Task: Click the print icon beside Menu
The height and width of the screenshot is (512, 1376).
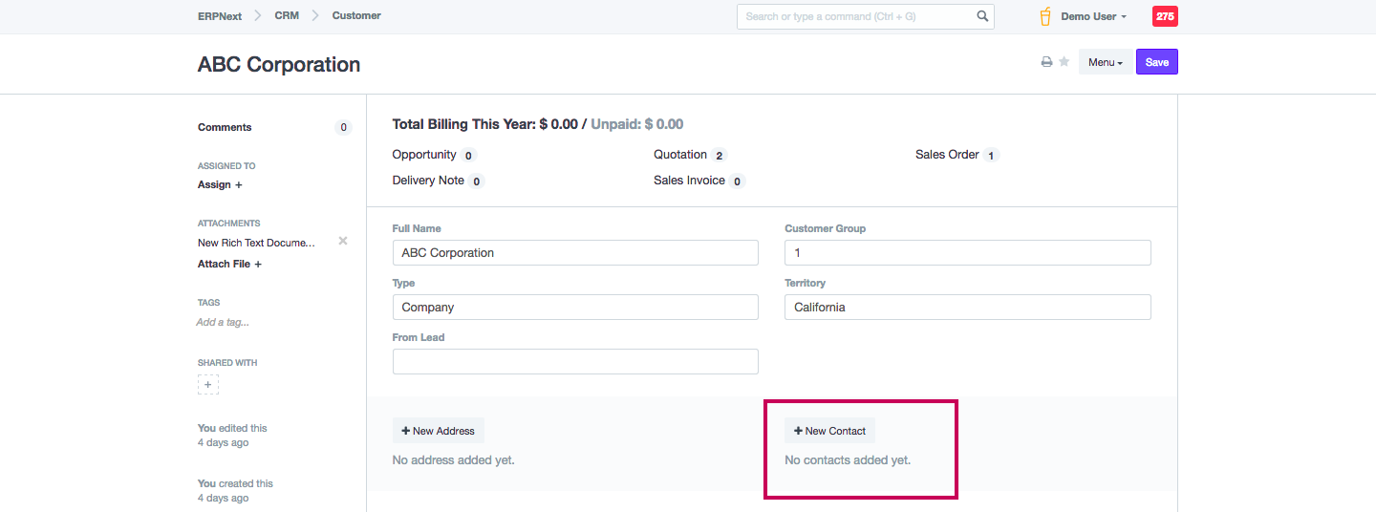Action: click(1046, 62)
